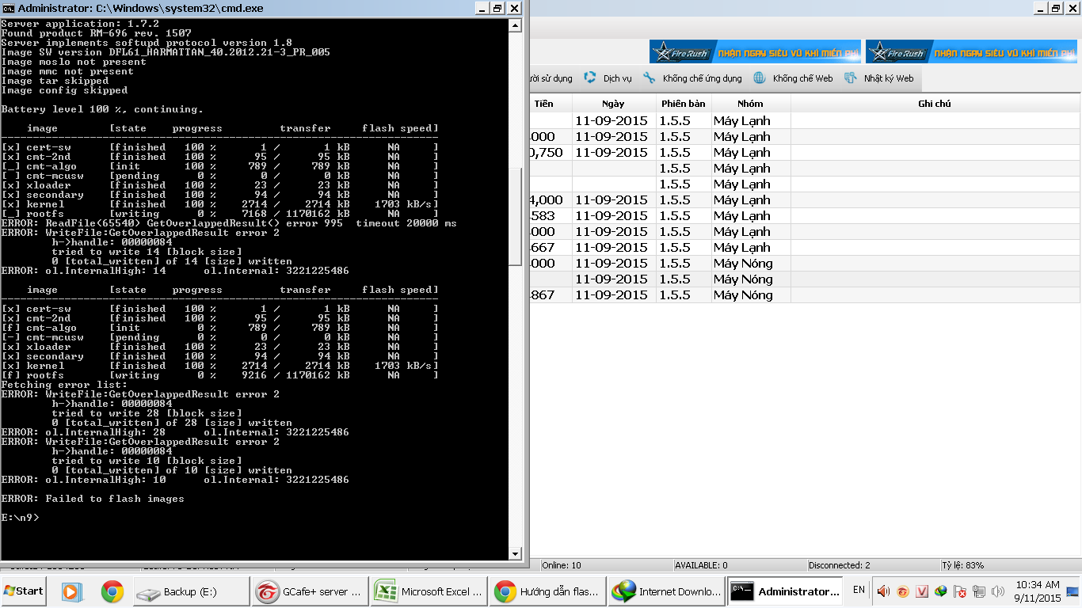This screenshot has width=1082, height=608.
Task: Switch to Microsoft Excel taskbar window
Action: [429, 591]
